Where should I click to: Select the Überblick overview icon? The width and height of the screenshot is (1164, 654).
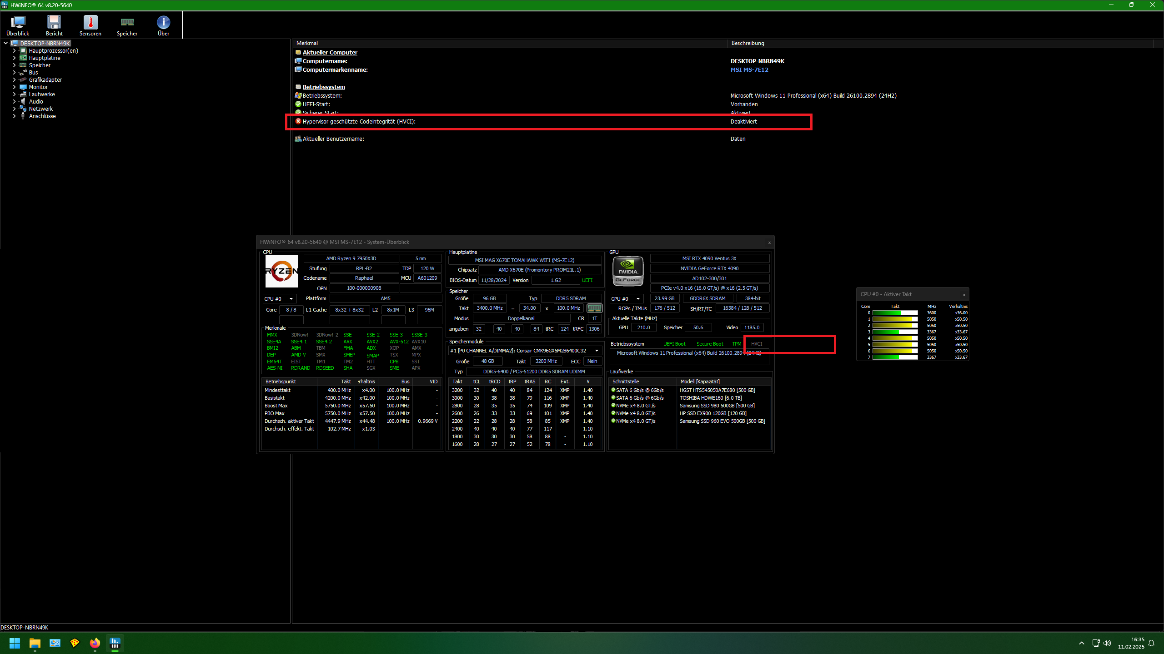pyautogui.click(x=18, y=25)
